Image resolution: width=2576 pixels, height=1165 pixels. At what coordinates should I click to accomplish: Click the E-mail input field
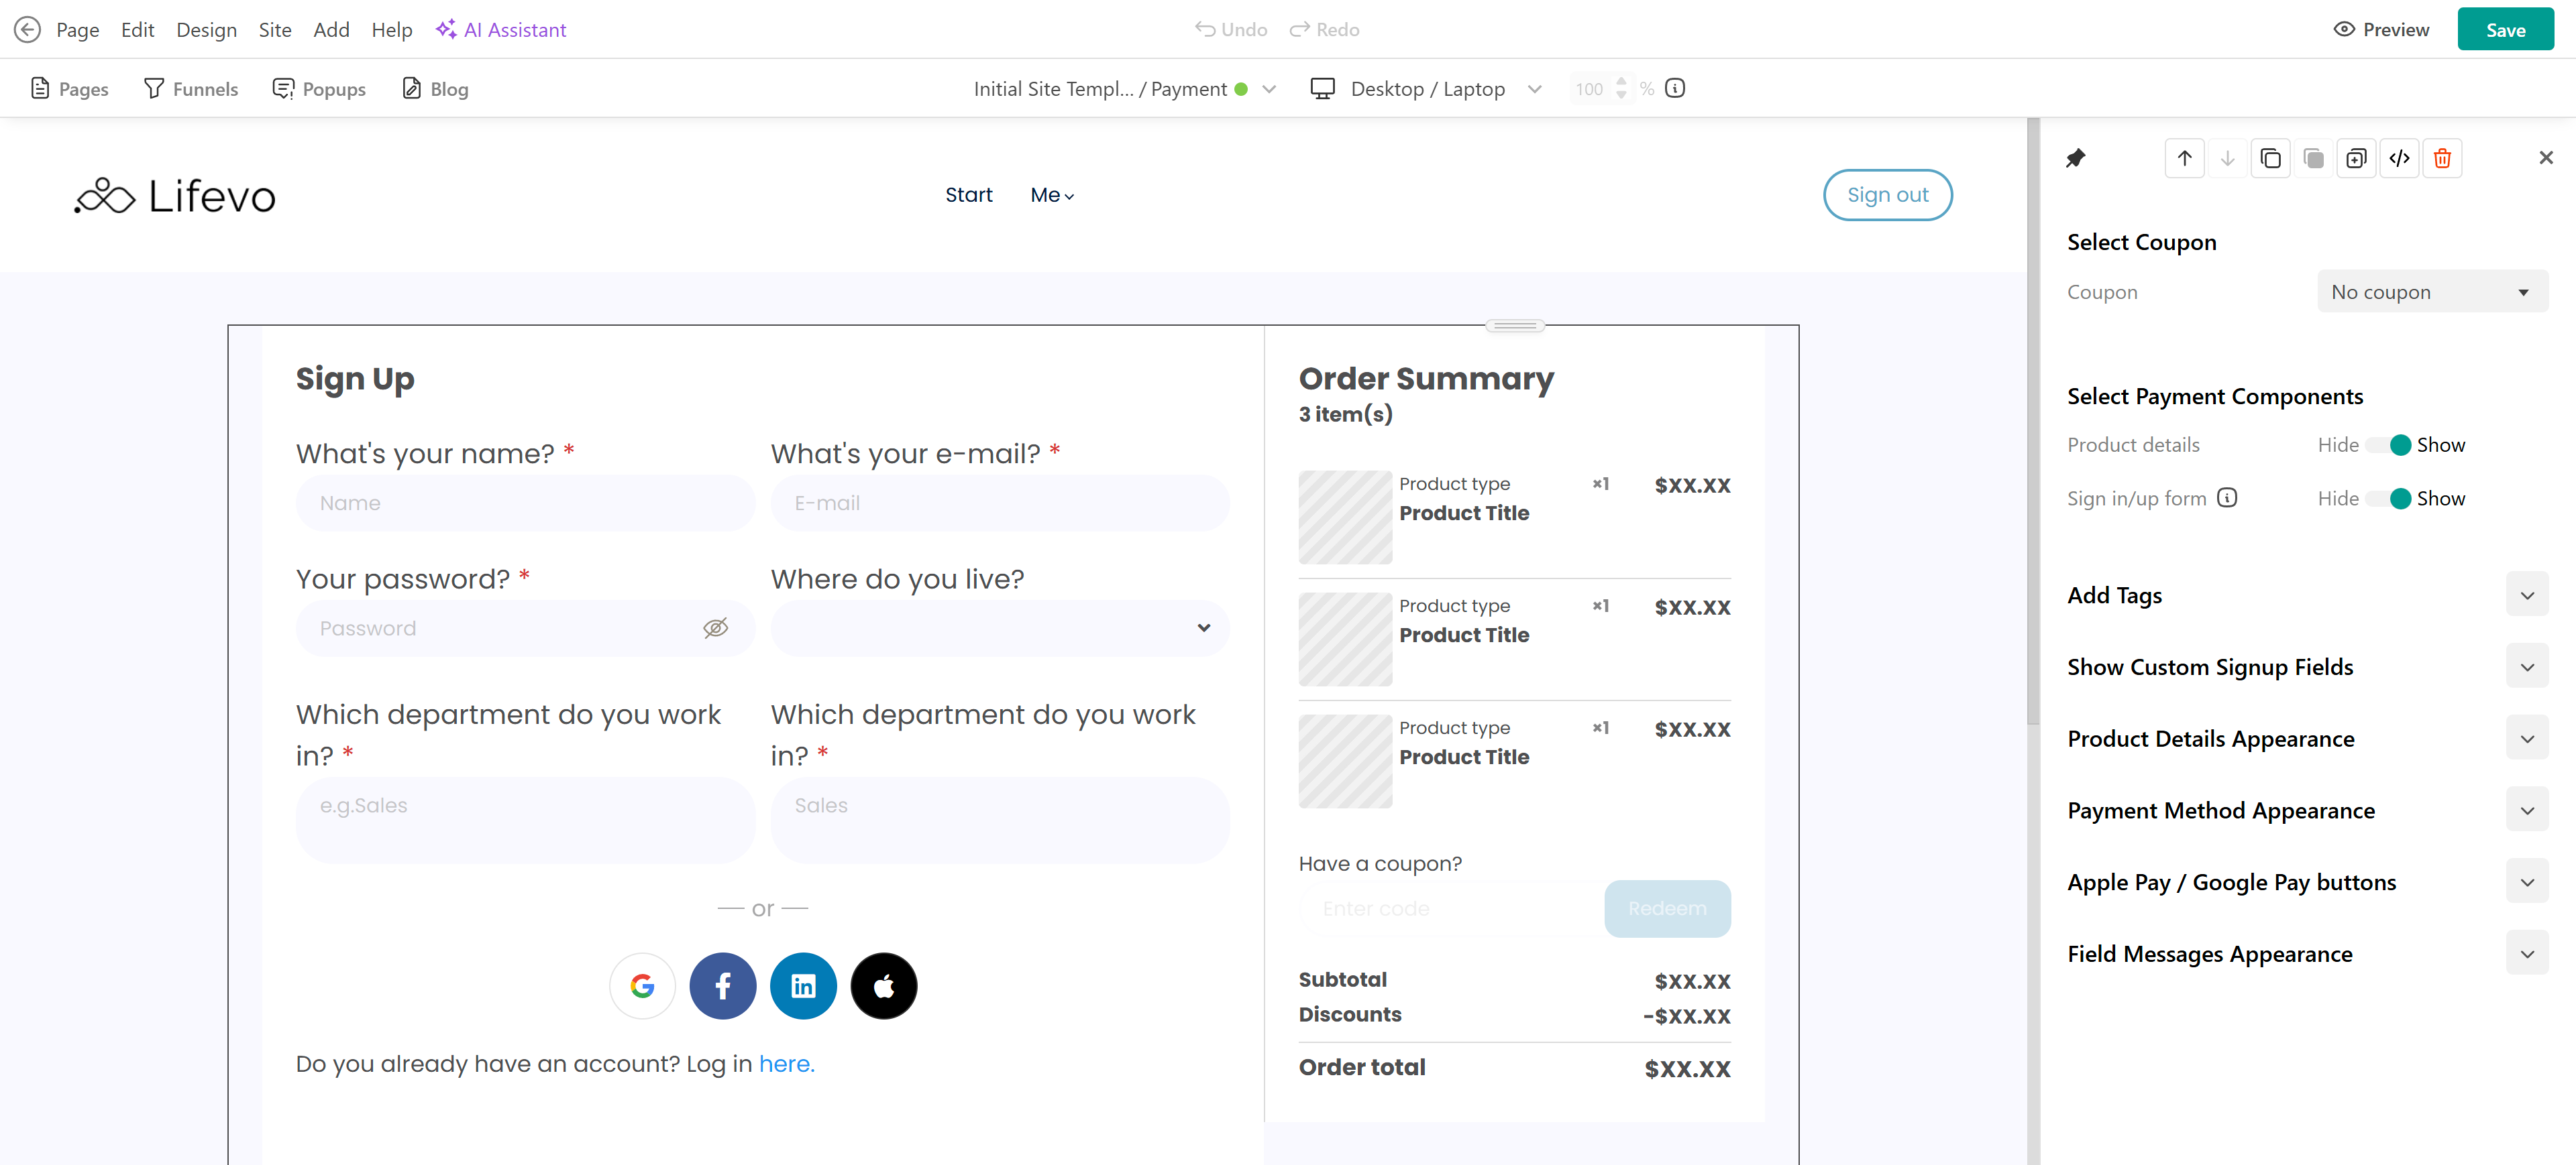[999, 503]
